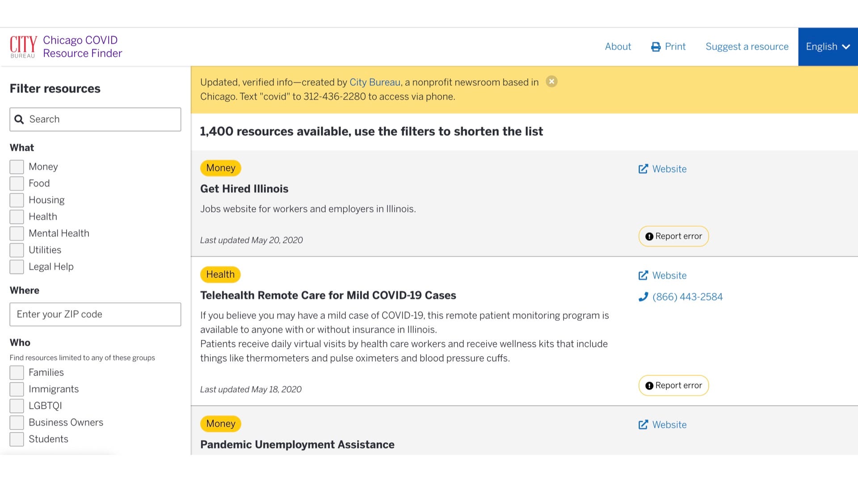Open the English language dropdown
Viewport: 858px width, 482px height.
[828, 47]
